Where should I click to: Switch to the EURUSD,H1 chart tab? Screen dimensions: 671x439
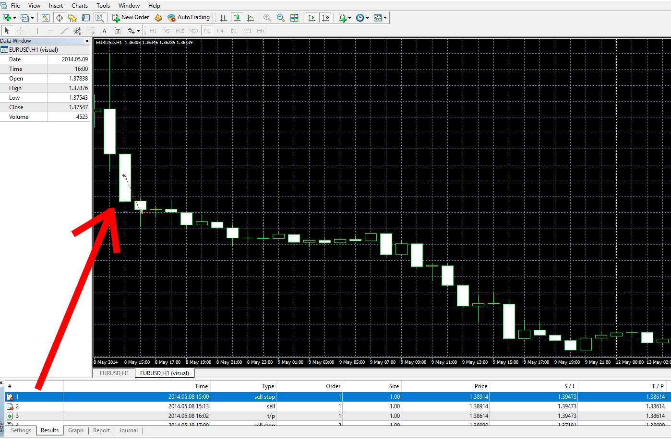(x=114, y=373)
